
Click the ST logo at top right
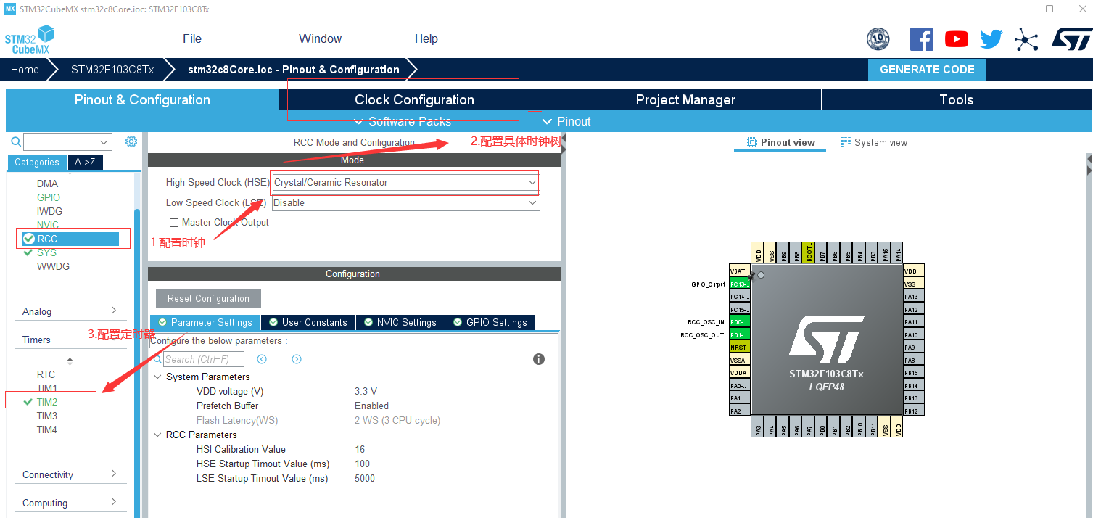point(1071,39)
